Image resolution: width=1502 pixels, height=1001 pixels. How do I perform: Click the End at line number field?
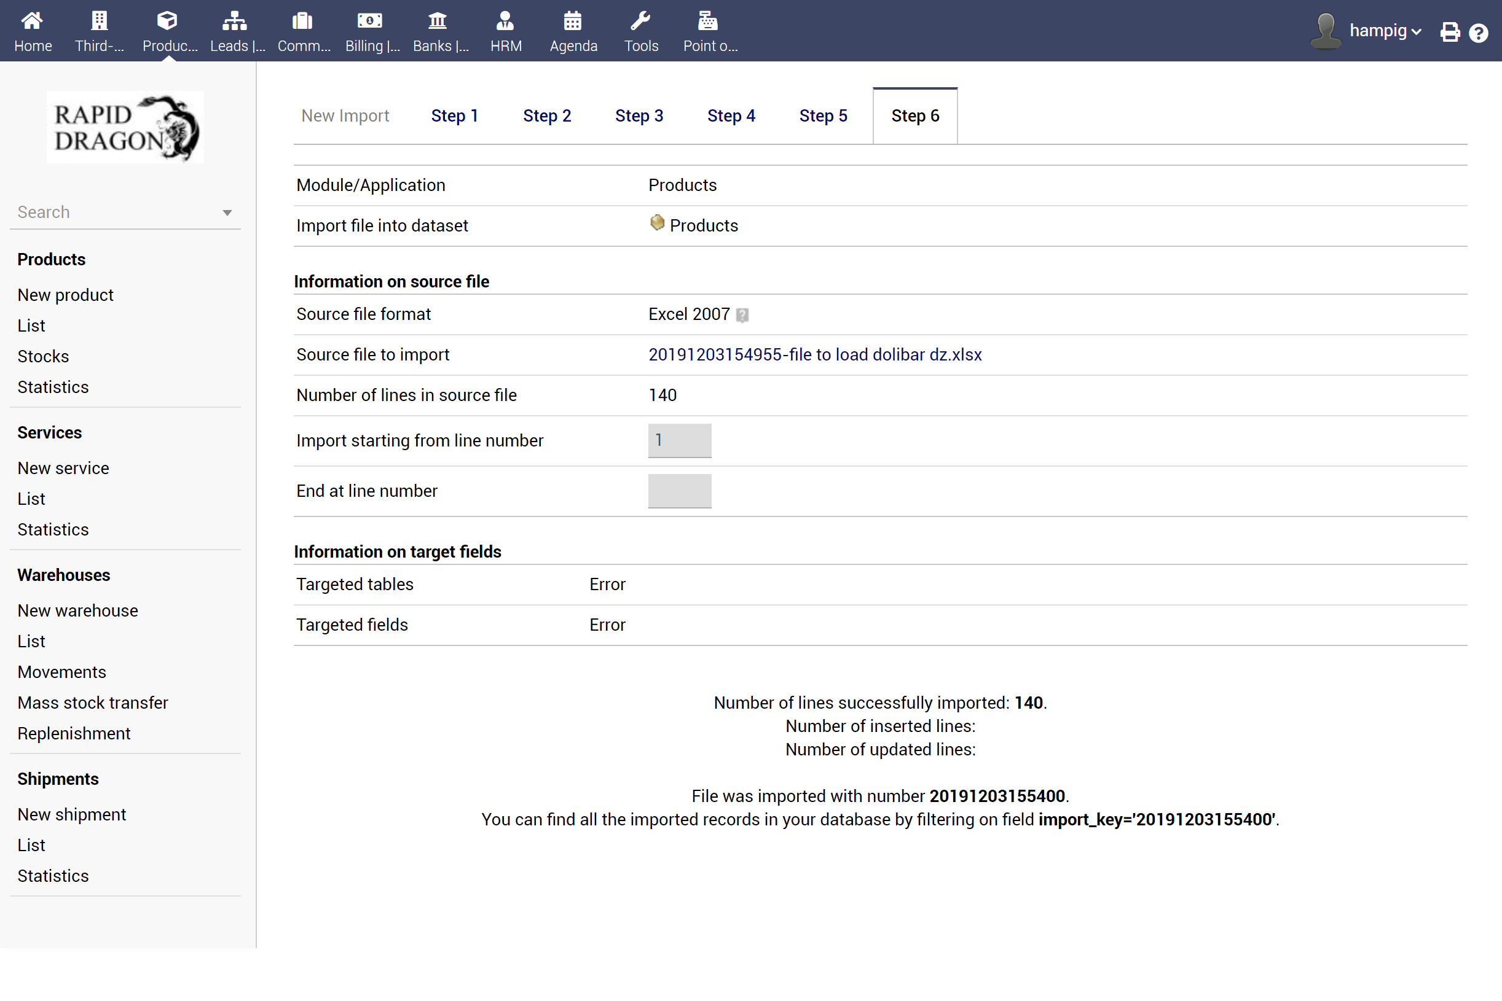coord(680,491)
